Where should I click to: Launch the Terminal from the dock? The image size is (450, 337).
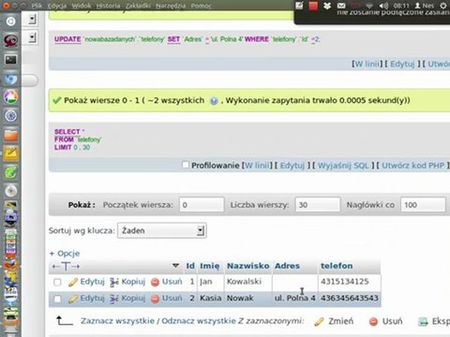pyautogui.click(x=10, y=59)
